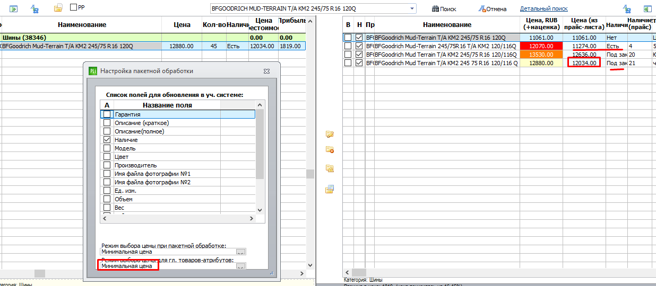The height and width of the screenshot is (286, 656).
Task: Click the green arrow panel icon, top left
Action: point(14,9)
